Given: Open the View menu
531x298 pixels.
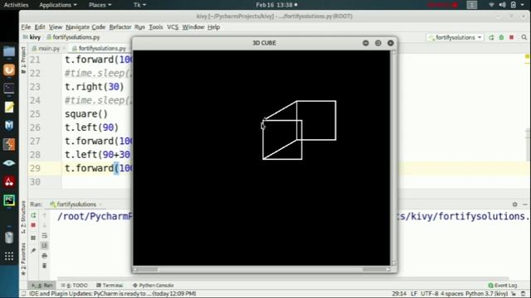Looking at the screenshot, I should [56, 27].
